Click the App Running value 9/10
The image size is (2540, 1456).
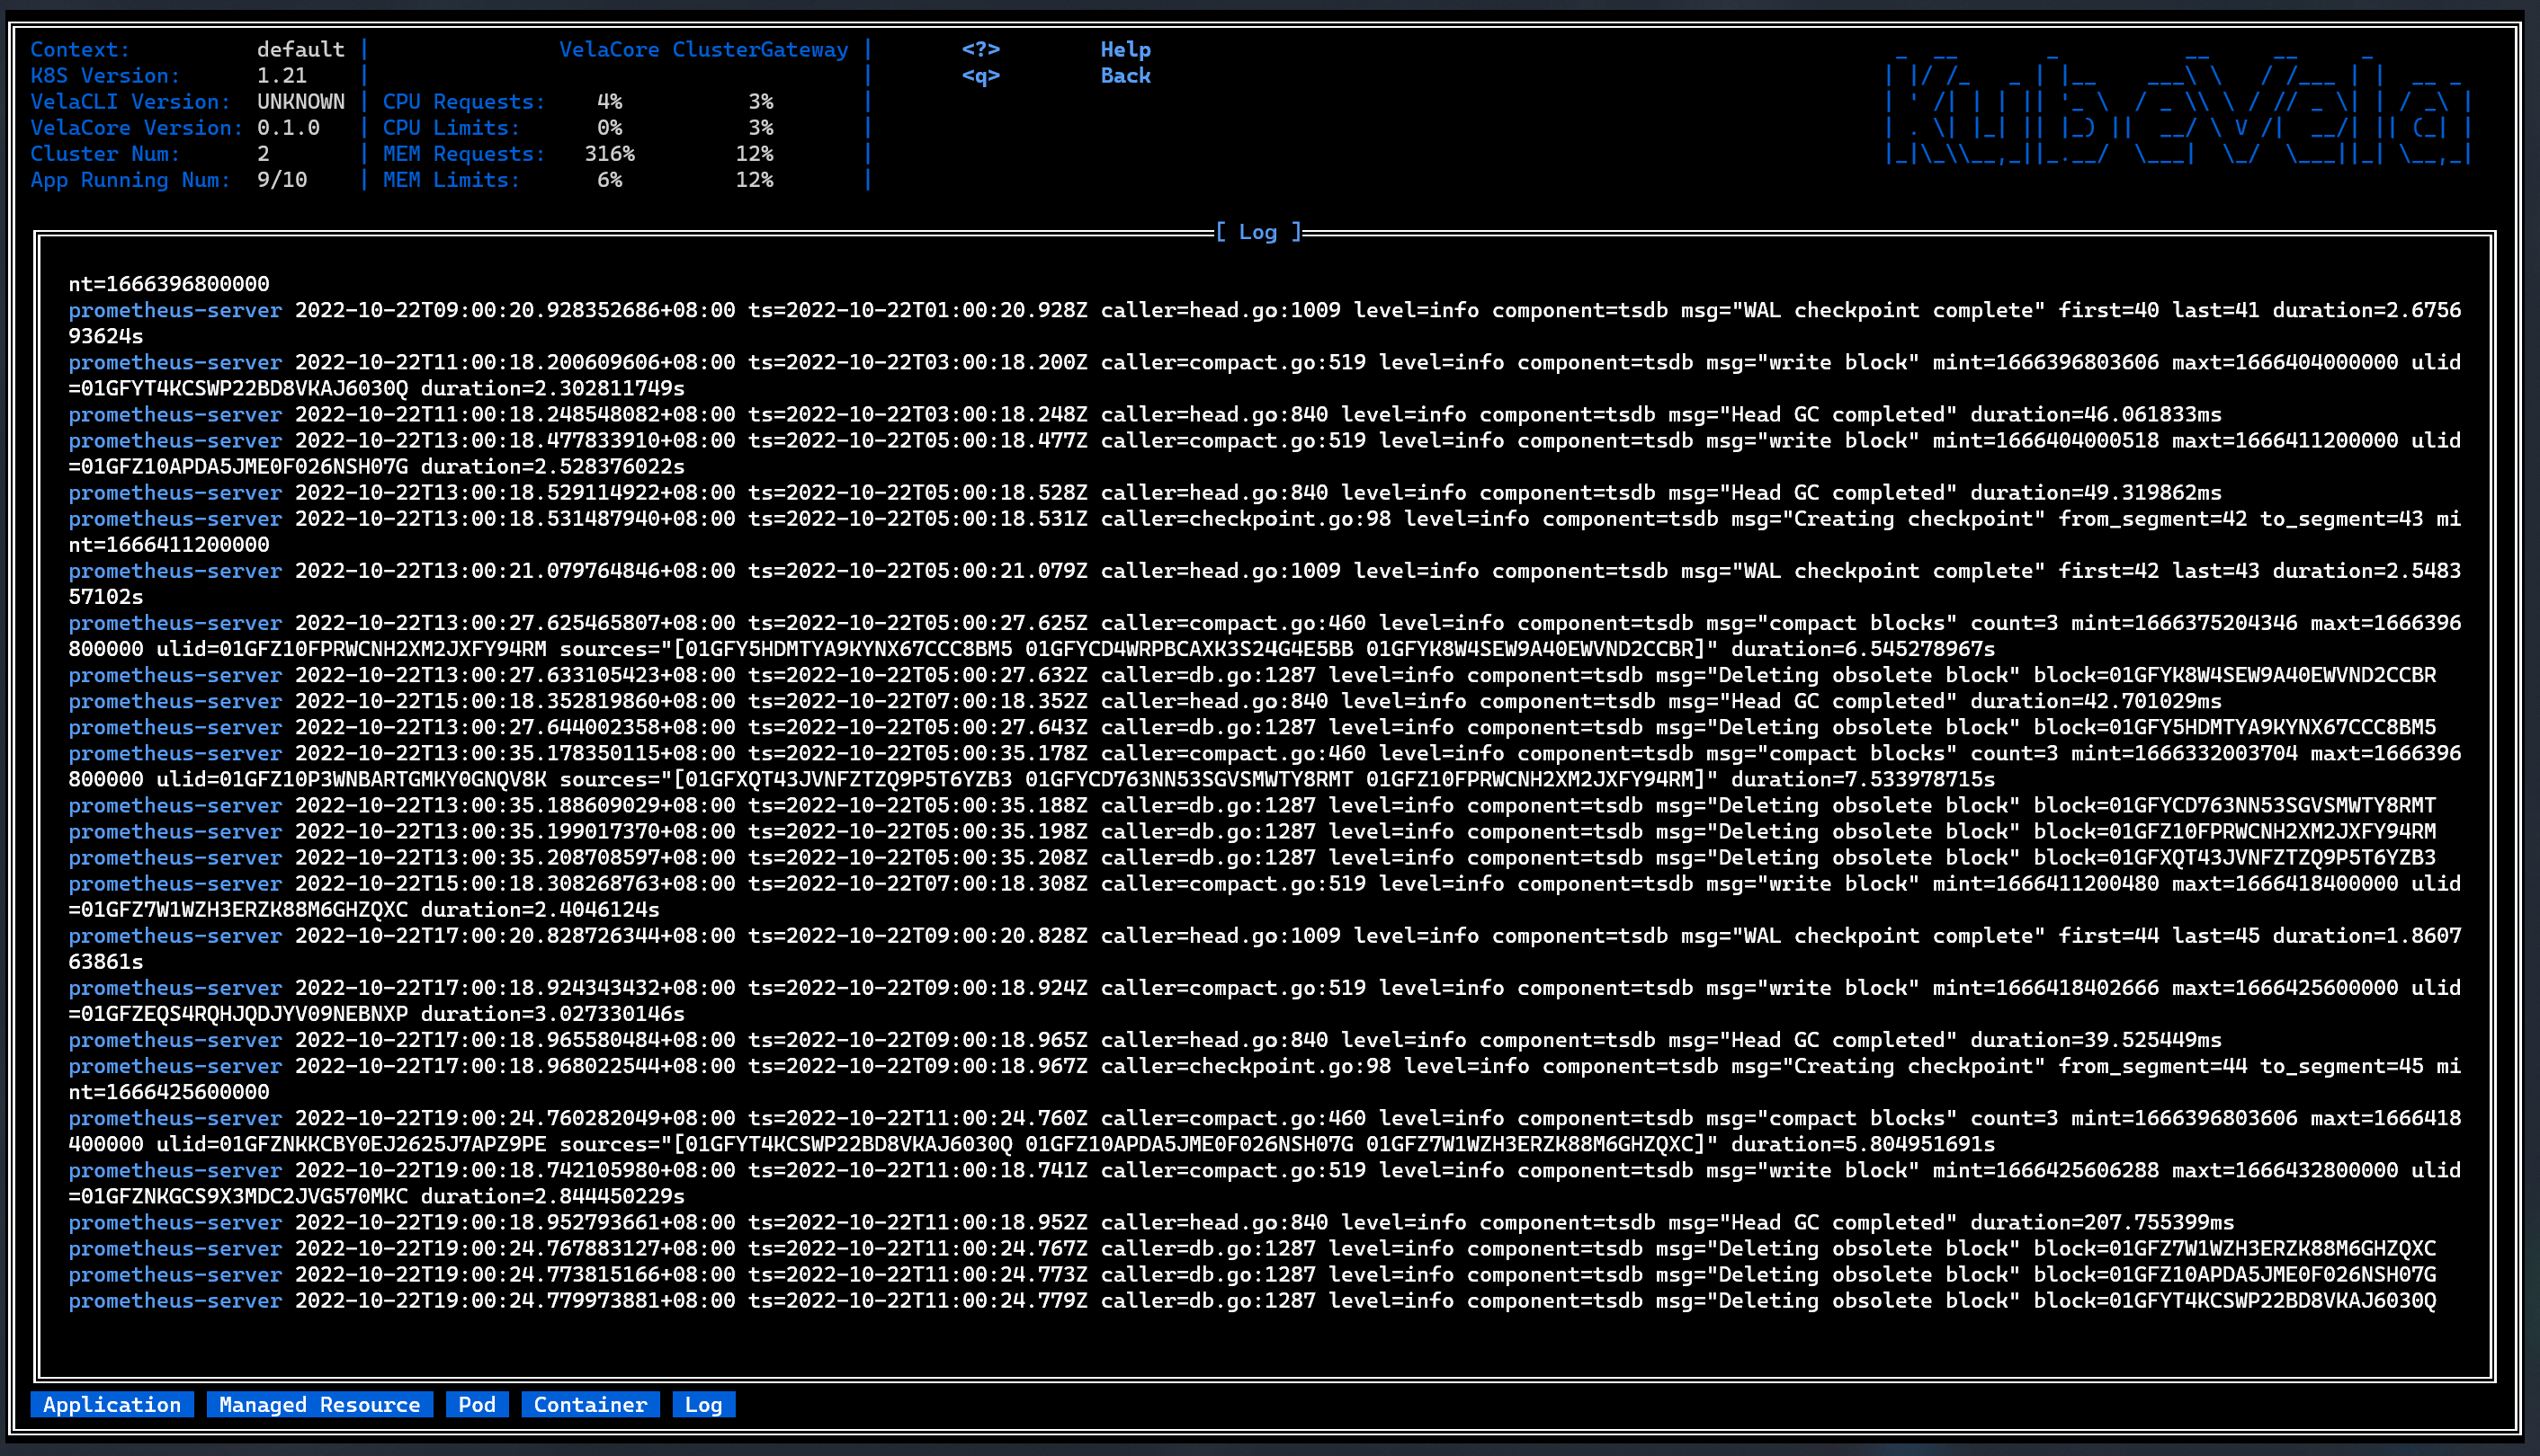pos(282,179)
